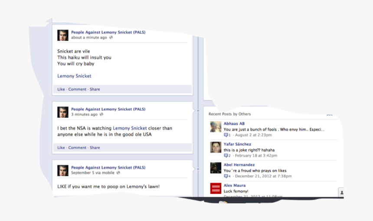Viewport: 373px width, 221px height.
Task: Click globe privacy icon beside '3 minutes ago'
Action: 101,114
